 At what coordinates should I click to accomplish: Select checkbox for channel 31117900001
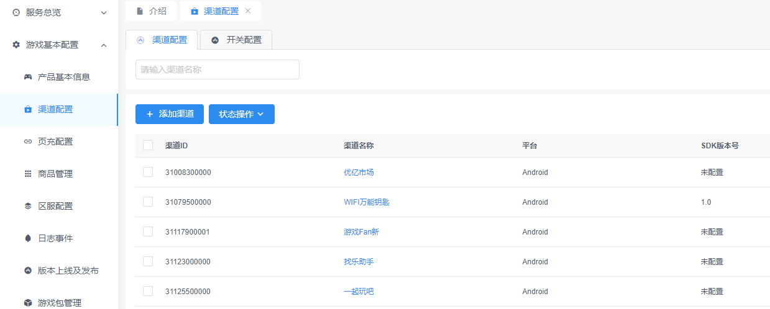pyautogui.click(x=148, y=231)
